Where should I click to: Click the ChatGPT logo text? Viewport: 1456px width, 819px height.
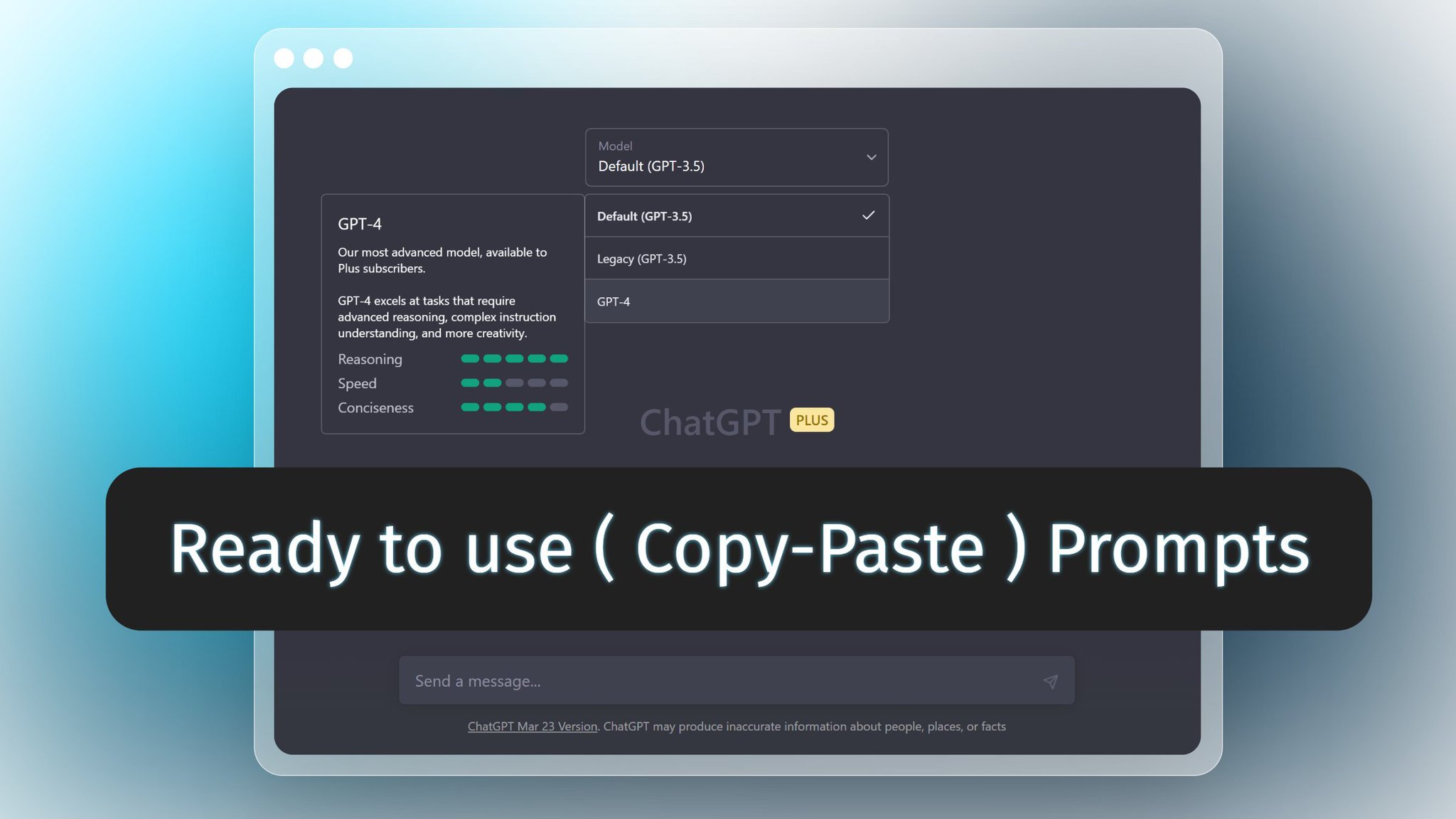click(710, 422)
